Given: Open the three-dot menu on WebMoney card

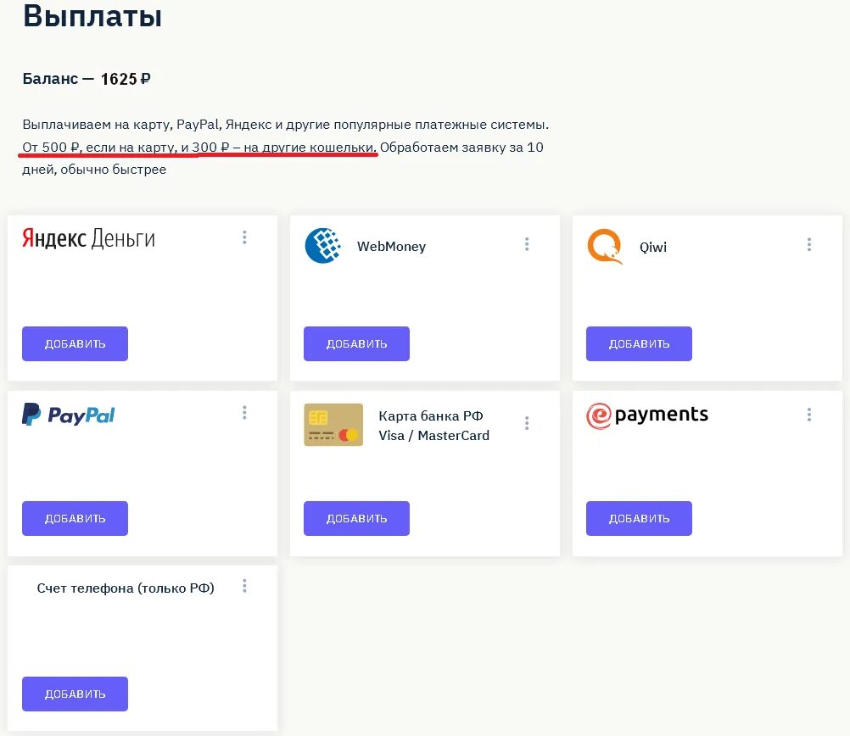Looking at the screenshot, I should [x=527, y=244].
